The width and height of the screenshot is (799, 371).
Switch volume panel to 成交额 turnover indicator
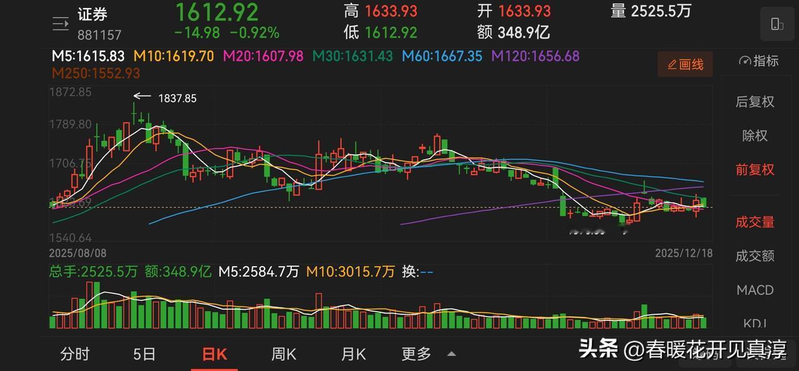[x=755, y=255]
